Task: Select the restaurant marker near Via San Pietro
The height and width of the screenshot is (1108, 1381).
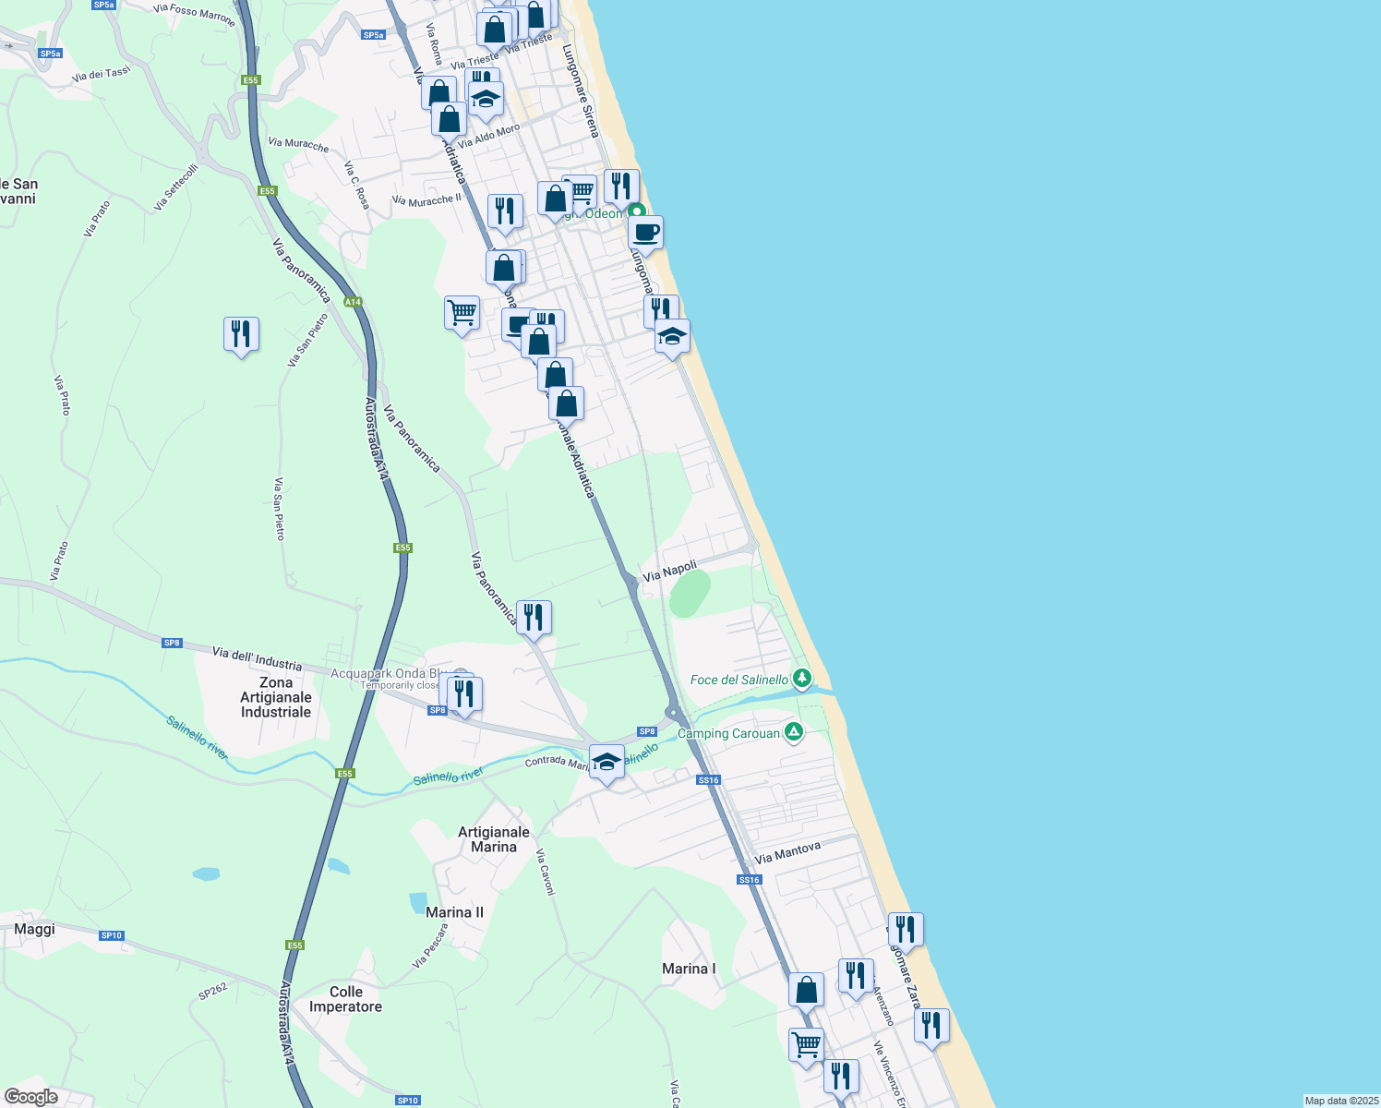Action: click(241, 331)
